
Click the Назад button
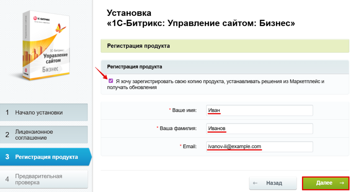(x=273, y=183)
